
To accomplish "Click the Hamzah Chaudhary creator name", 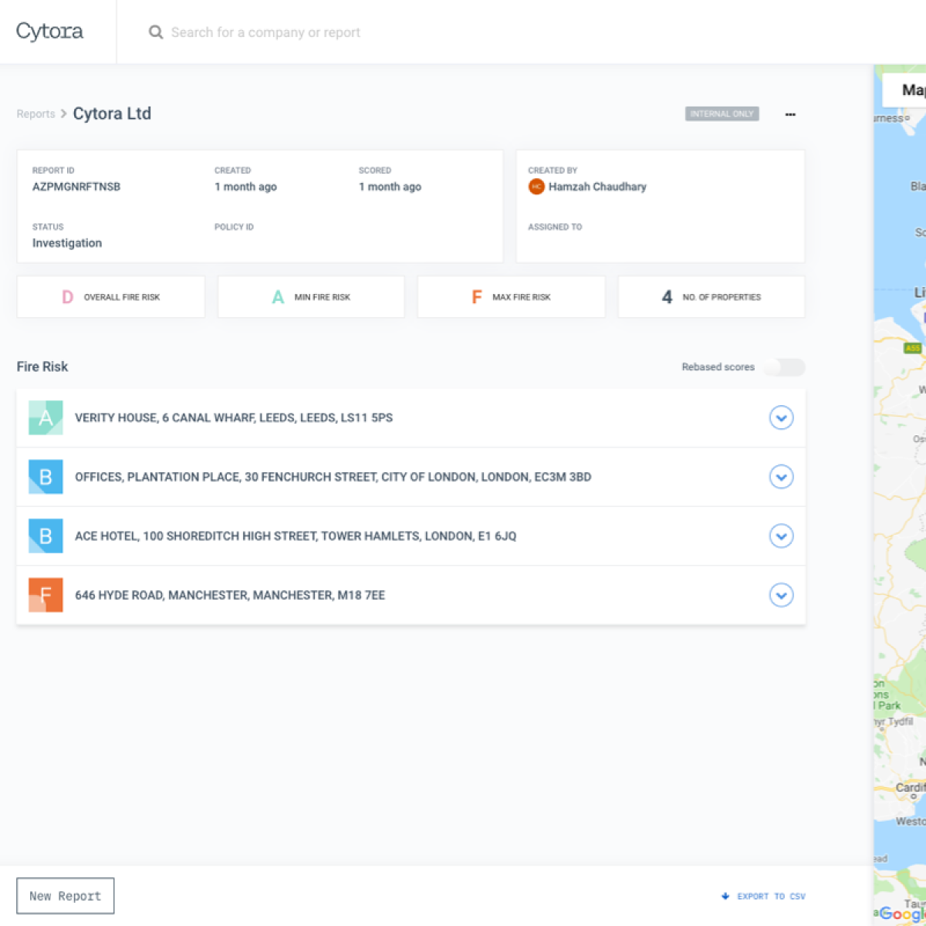I will 597,187.
